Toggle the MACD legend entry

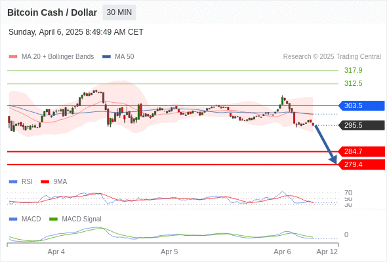pos(25,219)
